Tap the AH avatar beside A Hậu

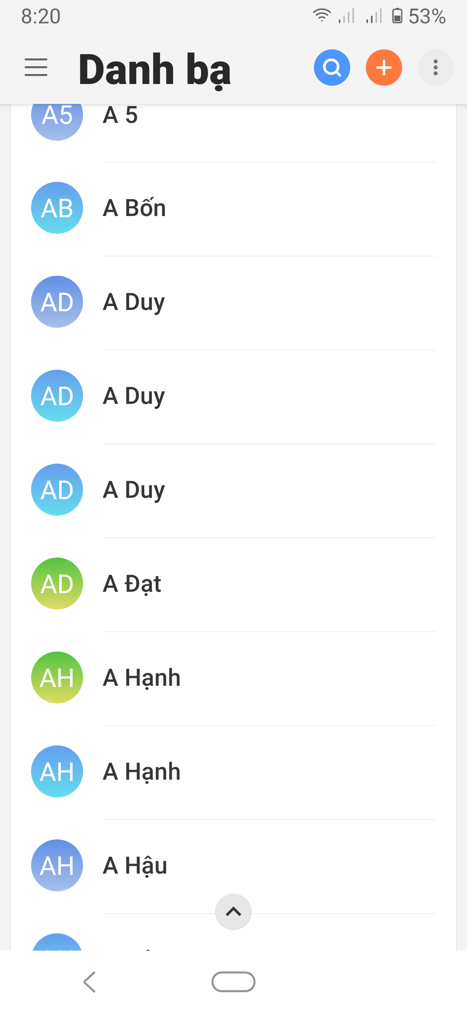coord(57,865)
